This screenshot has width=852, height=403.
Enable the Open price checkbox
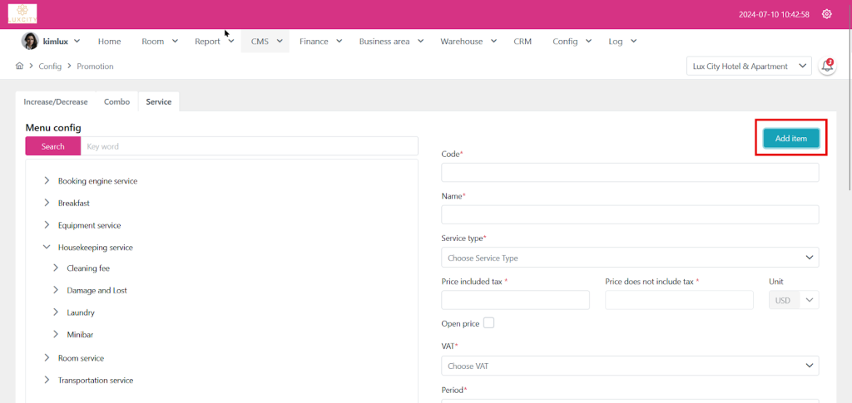[488, 322]
